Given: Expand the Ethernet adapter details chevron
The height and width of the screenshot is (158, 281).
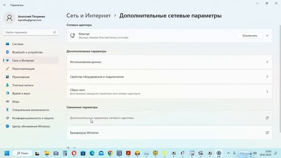Looking at the screenshot, I should click(x=267, y=36).
